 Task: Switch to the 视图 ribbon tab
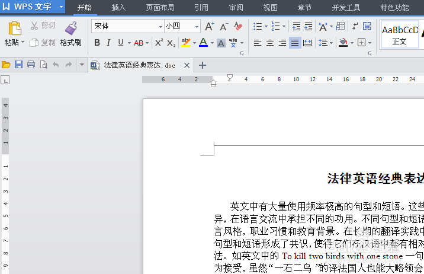coord(271,7)
